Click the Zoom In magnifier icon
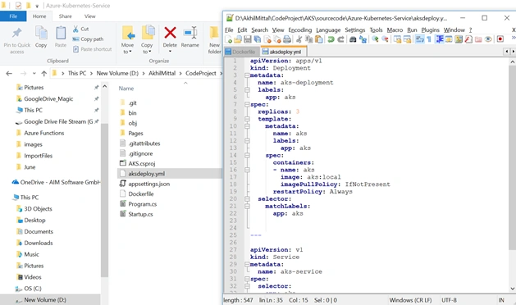This screenshot has width=516, height=305. click(375, 39)
